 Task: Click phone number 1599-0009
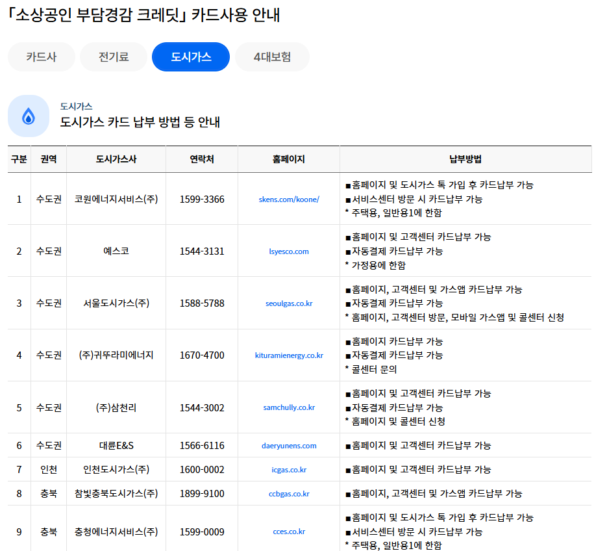pyautogui.click(x=202, y=532)
